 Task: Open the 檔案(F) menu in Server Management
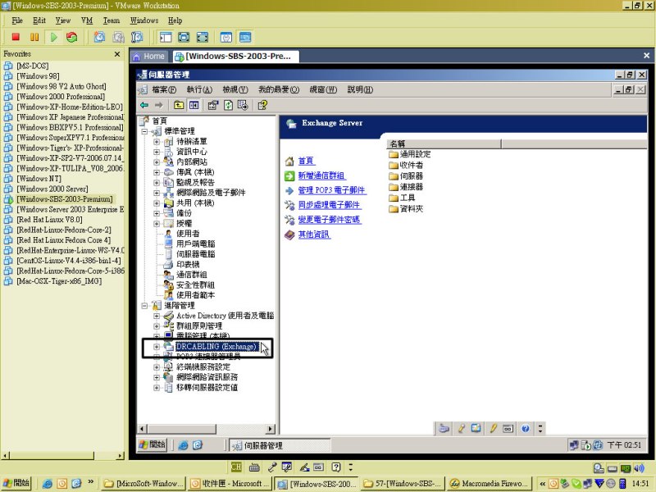coord(164,89)
